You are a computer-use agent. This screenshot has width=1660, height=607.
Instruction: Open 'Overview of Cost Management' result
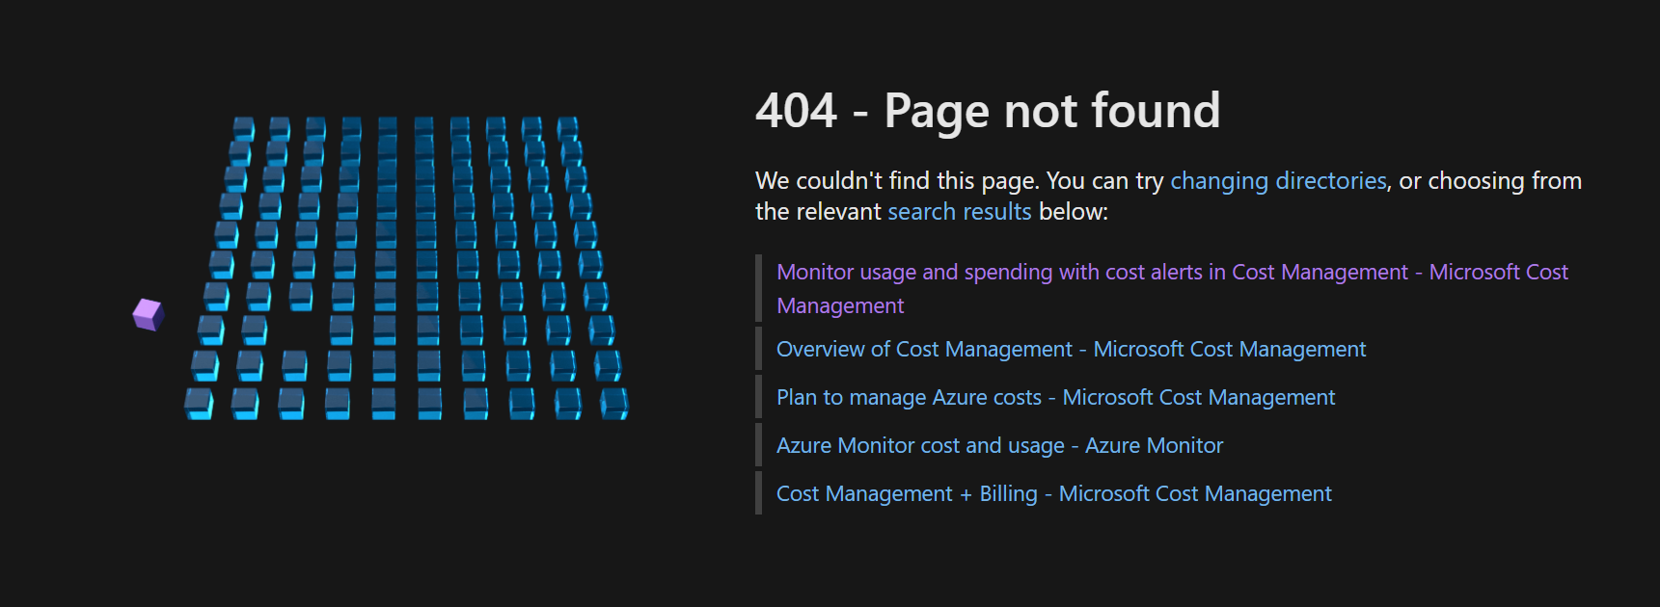coord(1071,349)
